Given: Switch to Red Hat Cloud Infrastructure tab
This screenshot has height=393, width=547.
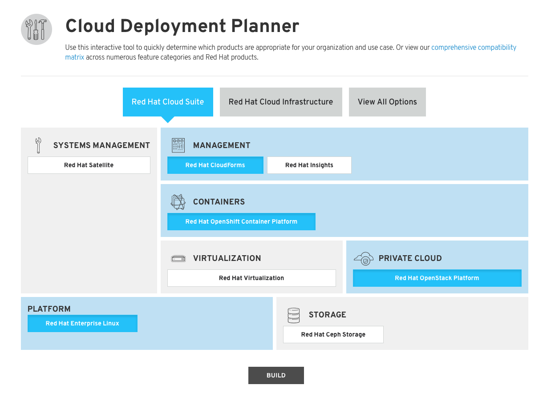Looking at the screenshot, I should [281, 102].
